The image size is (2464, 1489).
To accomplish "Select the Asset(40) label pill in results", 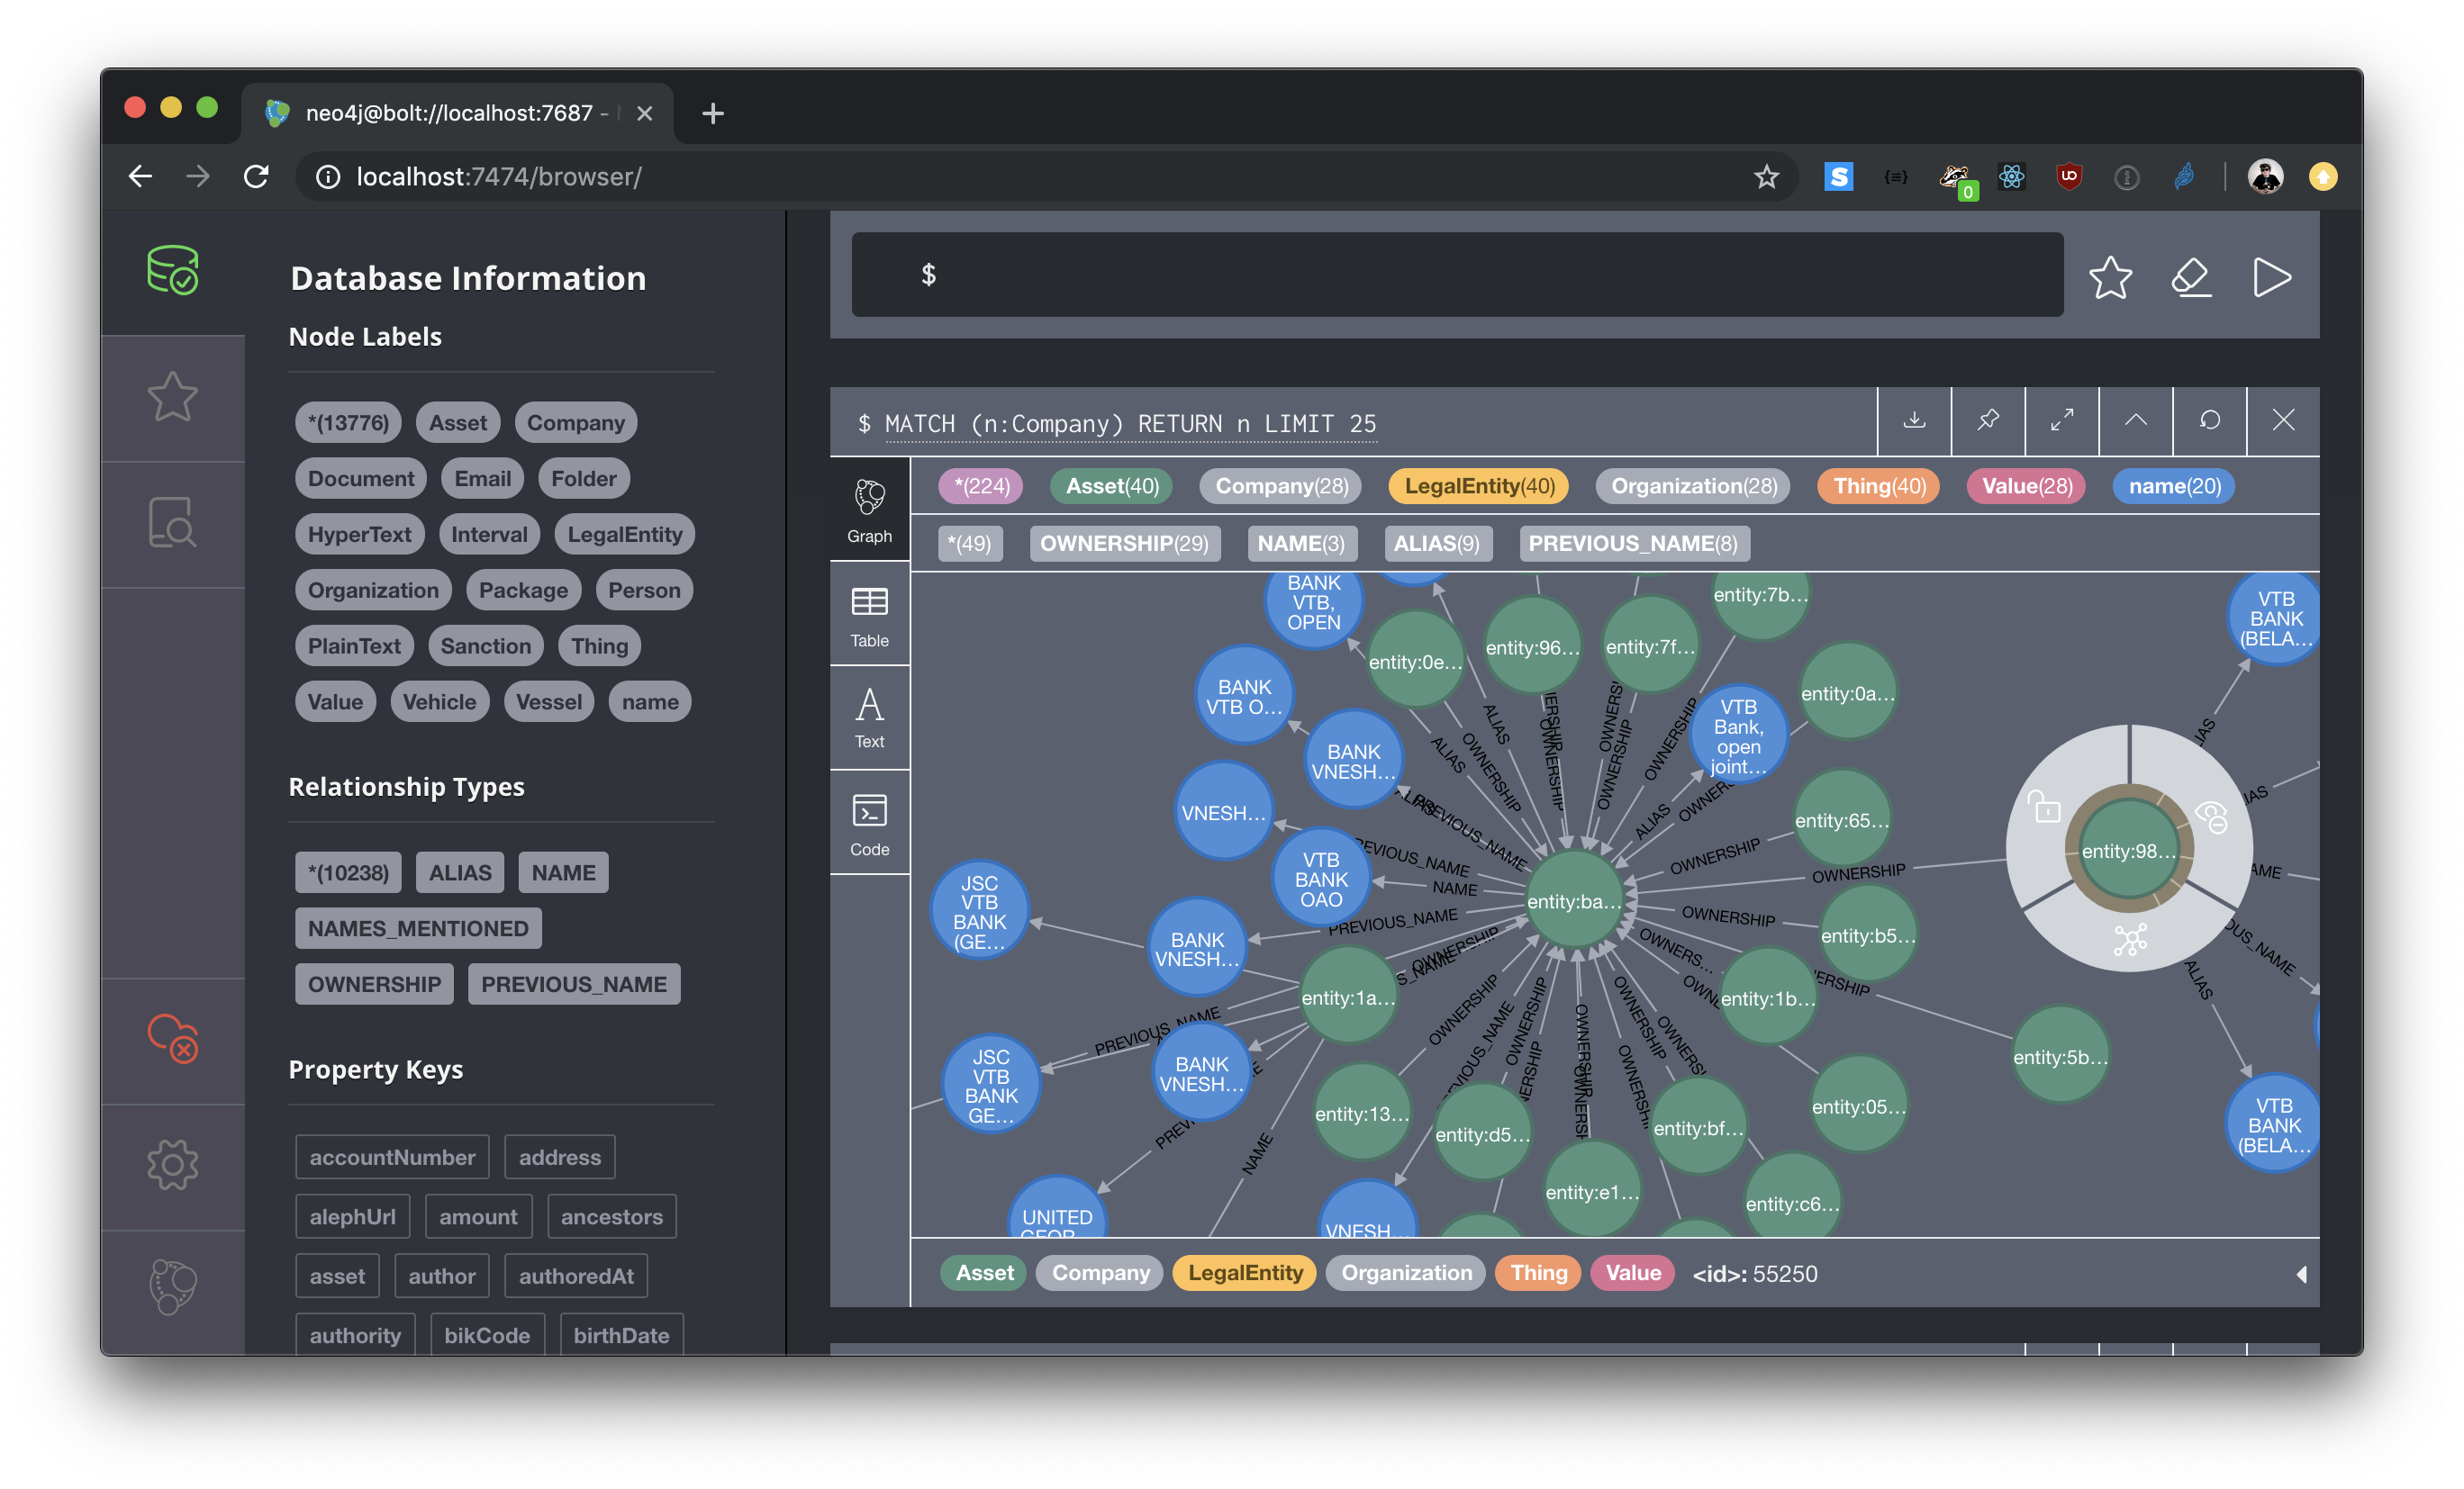I will tap(1112, 487).
